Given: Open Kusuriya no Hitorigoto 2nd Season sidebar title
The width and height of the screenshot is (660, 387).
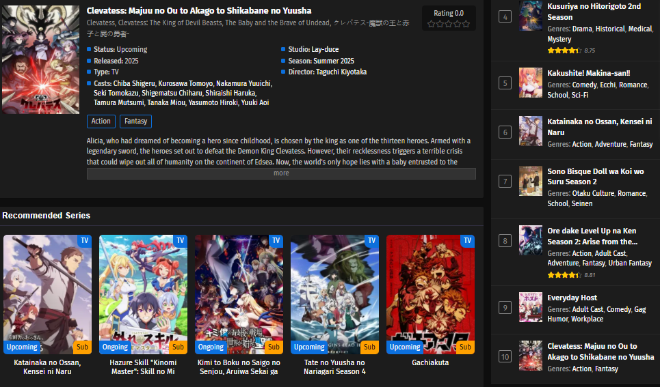Looking at the screenshot, I should (x=594, y=12).
